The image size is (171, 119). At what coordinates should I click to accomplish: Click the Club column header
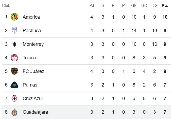coord(6,5)
